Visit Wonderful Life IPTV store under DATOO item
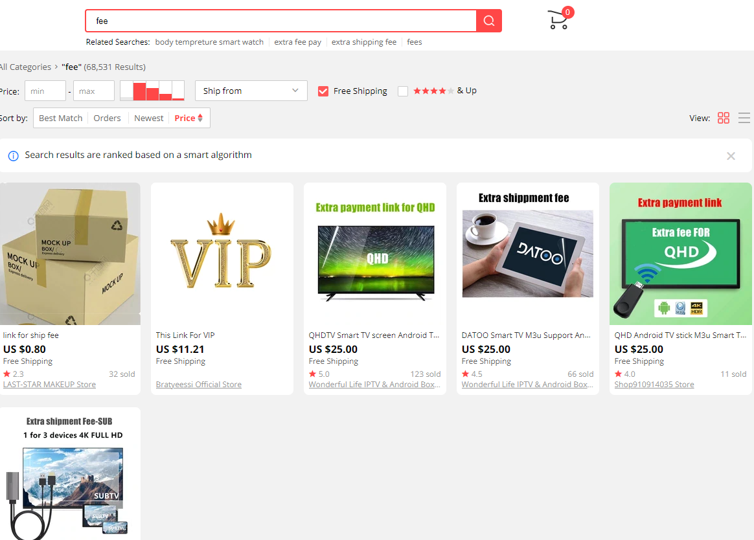Screen dimensions: 754x540 coord(527,384)
